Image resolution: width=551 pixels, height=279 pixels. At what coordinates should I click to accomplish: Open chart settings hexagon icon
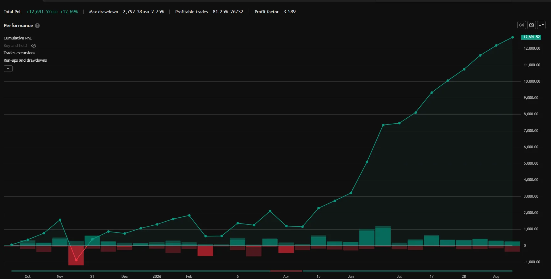point(522,25)
